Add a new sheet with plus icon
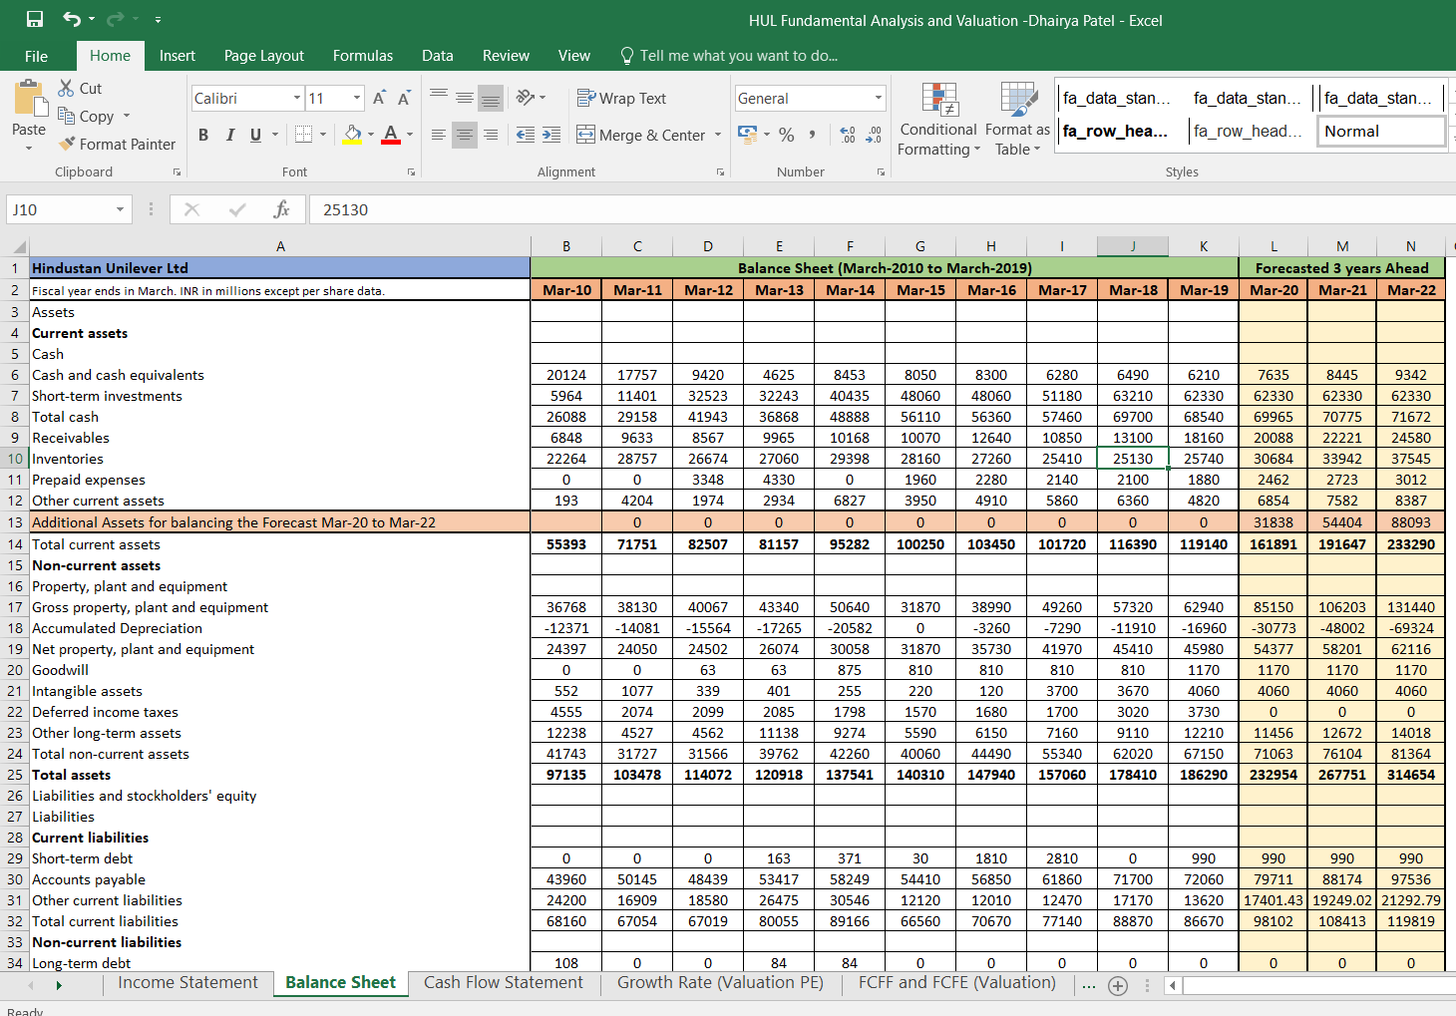The width and height of the screenshot is (1456, 1016). [x=1118, y=985]
